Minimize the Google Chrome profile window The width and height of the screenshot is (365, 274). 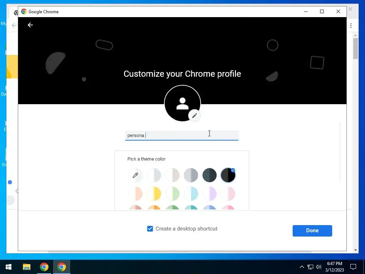coord(306,12)
